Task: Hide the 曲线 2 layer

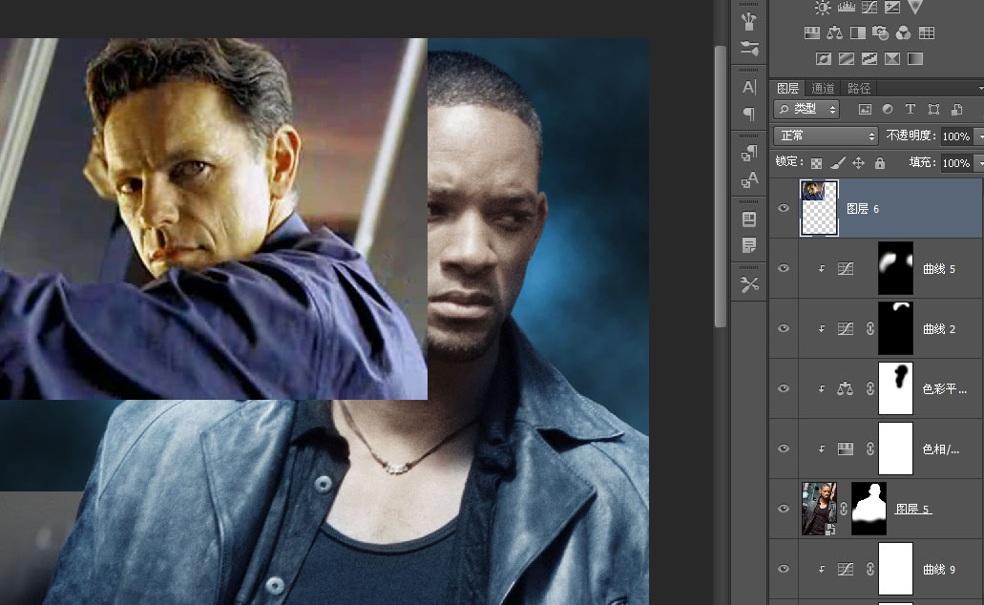Action: (x=784, y=328)
